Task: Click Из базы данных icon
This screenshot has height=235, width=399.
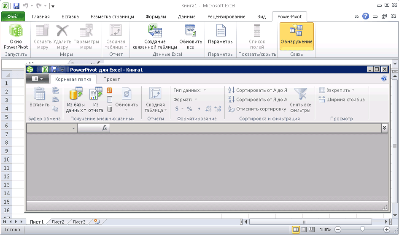Action: [76, 100]
